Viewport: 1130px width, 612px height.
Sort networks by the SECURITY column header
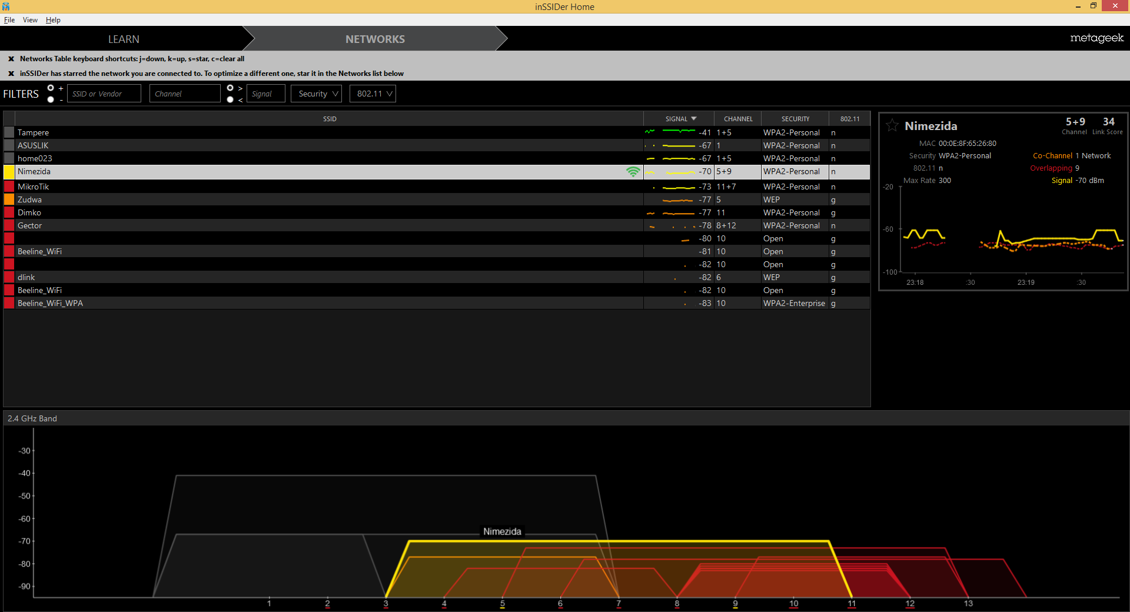pyautogui.click(x=795, y=119)
